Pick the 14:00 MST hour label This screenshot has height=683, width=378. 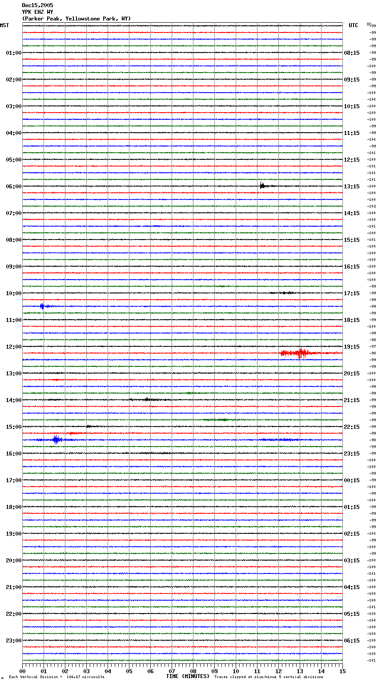pos(14,400)
